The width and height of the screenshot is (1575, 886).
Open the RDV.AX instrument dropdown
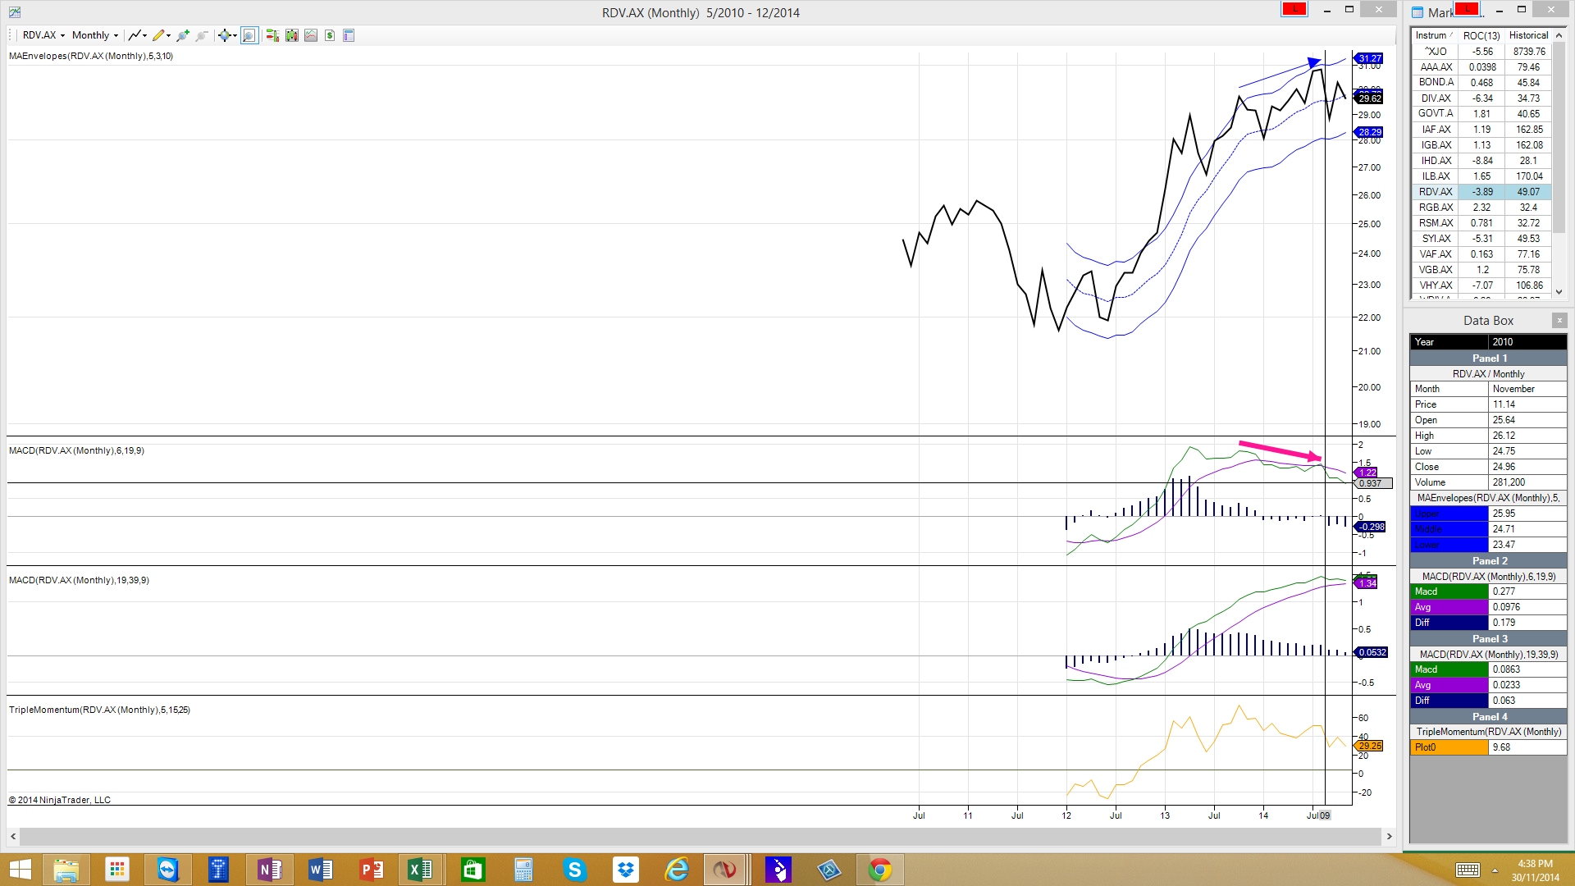[43, 35]
